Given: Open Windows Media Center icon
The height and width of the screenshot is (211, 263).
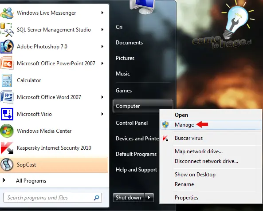Looking at the screenshot, I should click(x=7, y=131).
